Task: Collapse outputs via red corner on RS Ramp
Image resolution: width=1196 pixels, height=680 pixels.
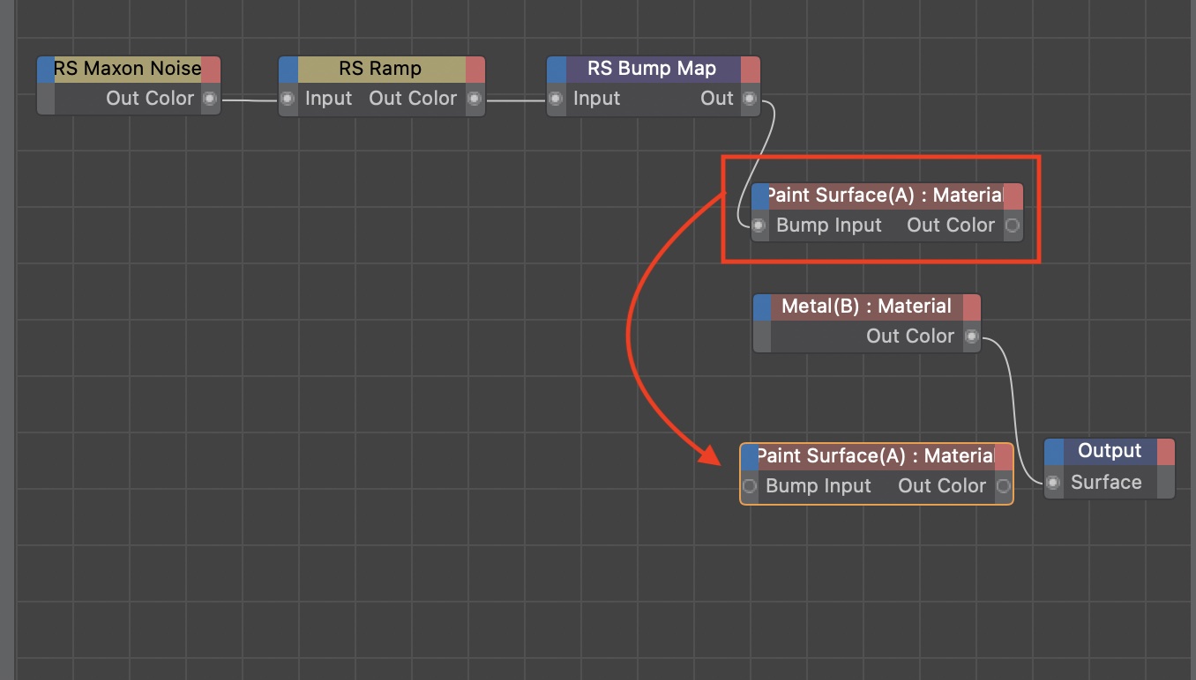Action: click(x=475, y=70)
